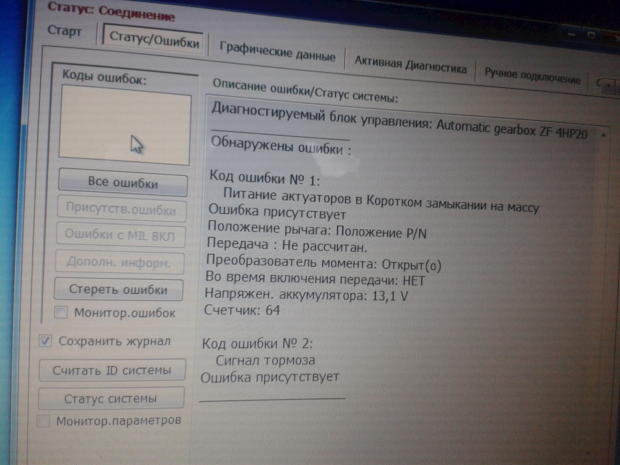
Task: Click the Дополн. информ. button
Action: pos(119,262)
